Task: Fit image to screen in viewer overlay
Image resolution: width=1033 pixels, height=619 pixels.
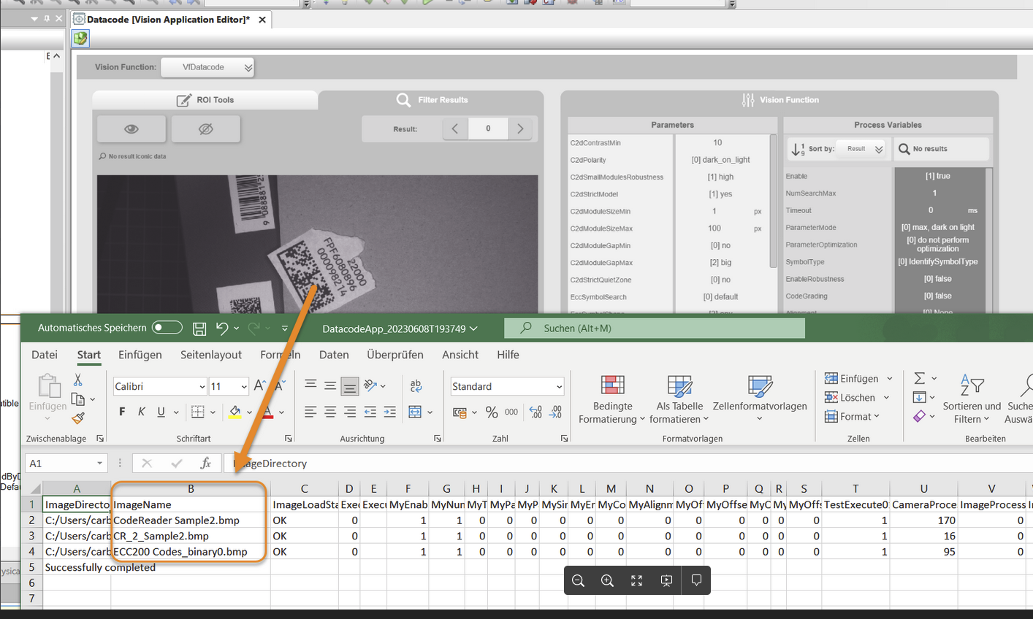Action: [x=636, y=581]
